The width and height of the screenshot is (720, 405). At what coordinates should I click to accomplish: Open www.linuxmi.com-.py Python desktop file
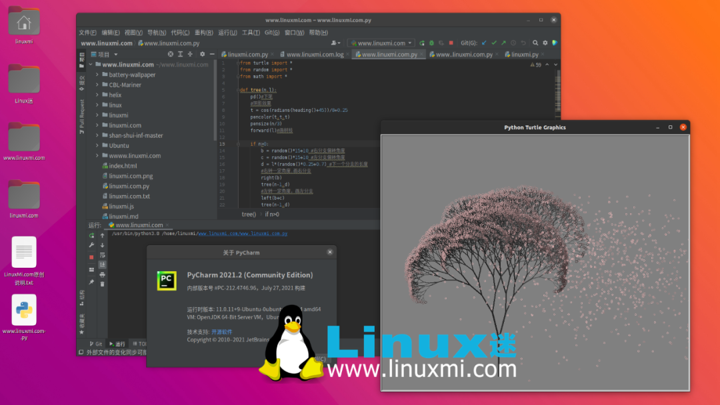[x=24, y=317]
